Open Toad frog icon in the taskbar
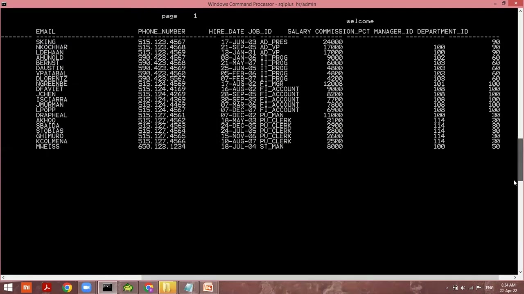 [x=128, y=287]
